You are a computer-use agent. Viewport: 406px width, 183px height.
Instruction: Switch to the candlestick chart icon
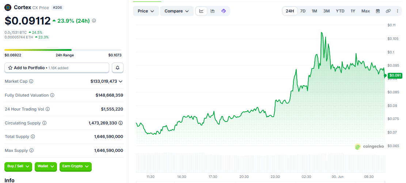pyautogui.click(x=213, y=11)
